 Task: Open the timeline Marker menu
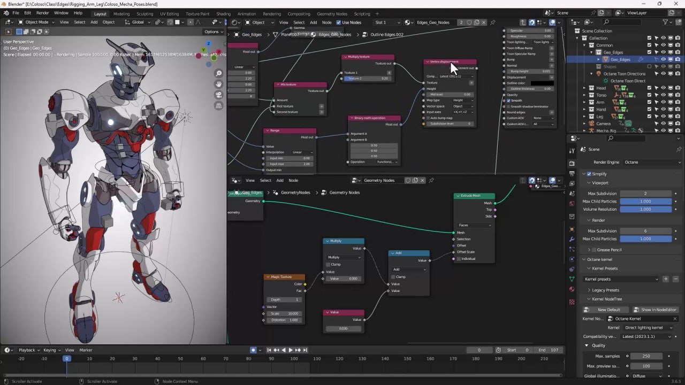point(86,350)
